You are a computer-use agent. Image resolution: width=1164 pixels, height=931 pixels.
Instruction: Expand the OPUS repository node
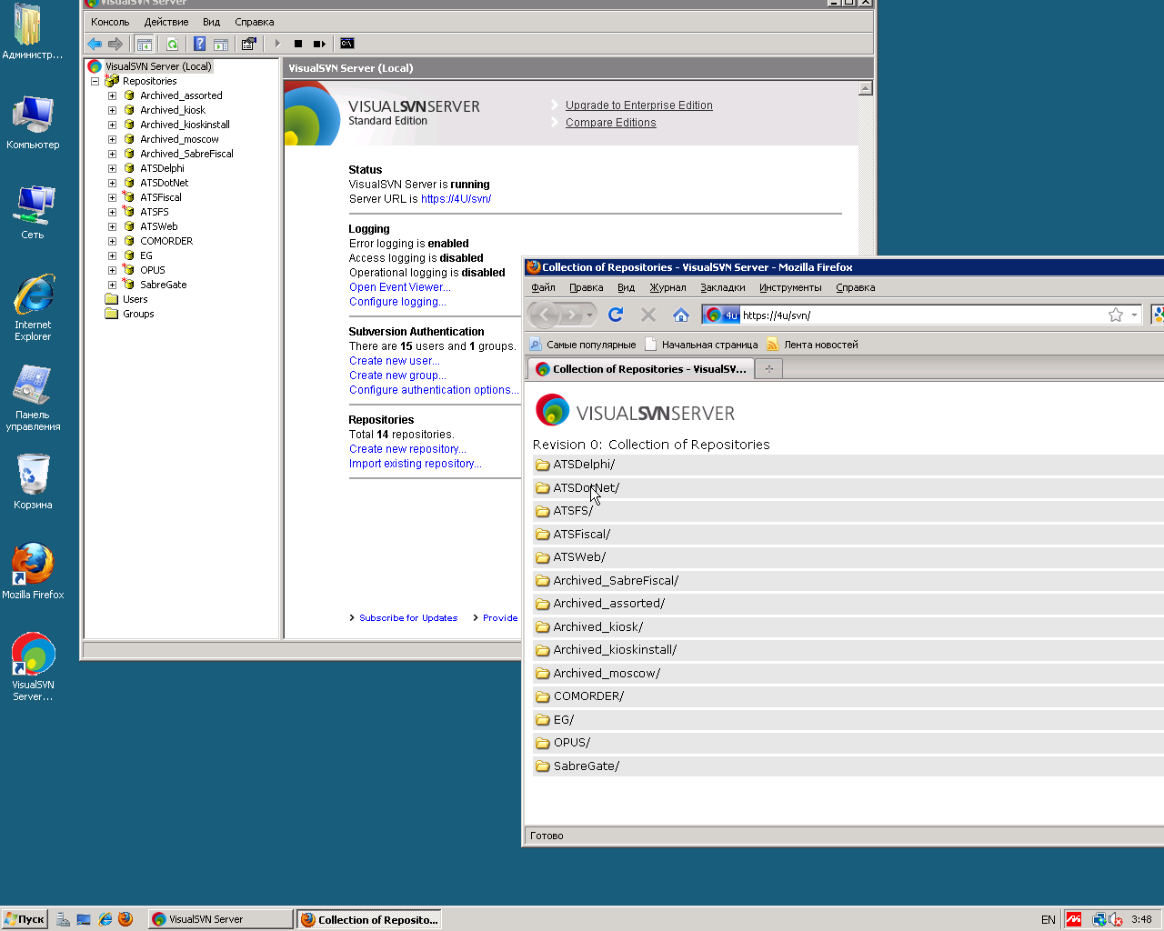pyautogui.click(x=112, y=270)
